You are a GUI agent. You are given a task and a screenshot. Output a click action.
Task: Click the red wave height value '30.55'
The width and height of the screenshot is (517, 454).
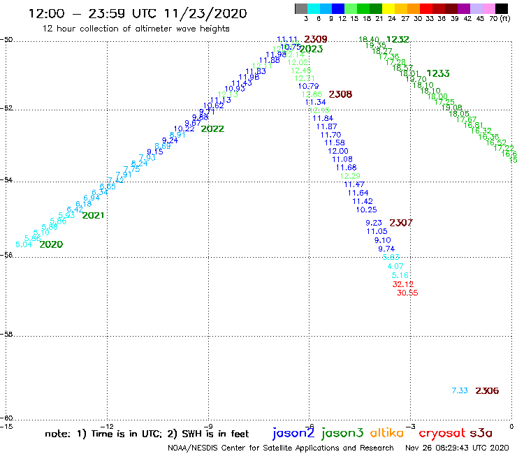(x=407, y=293)
